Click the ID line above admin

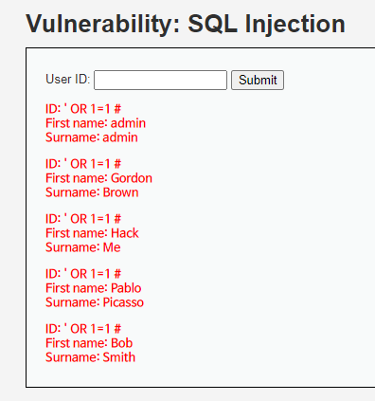pyautogui.click(x=83, y=109)
